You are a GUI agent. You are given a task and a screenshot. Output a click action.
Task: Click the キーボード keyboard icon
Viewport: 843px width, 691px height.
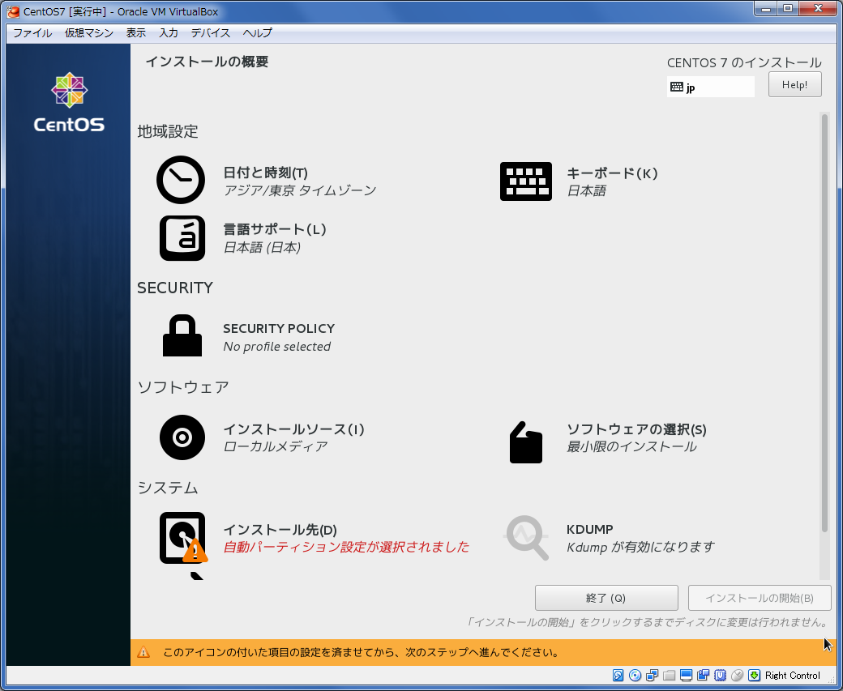click(x=525, y=181)
